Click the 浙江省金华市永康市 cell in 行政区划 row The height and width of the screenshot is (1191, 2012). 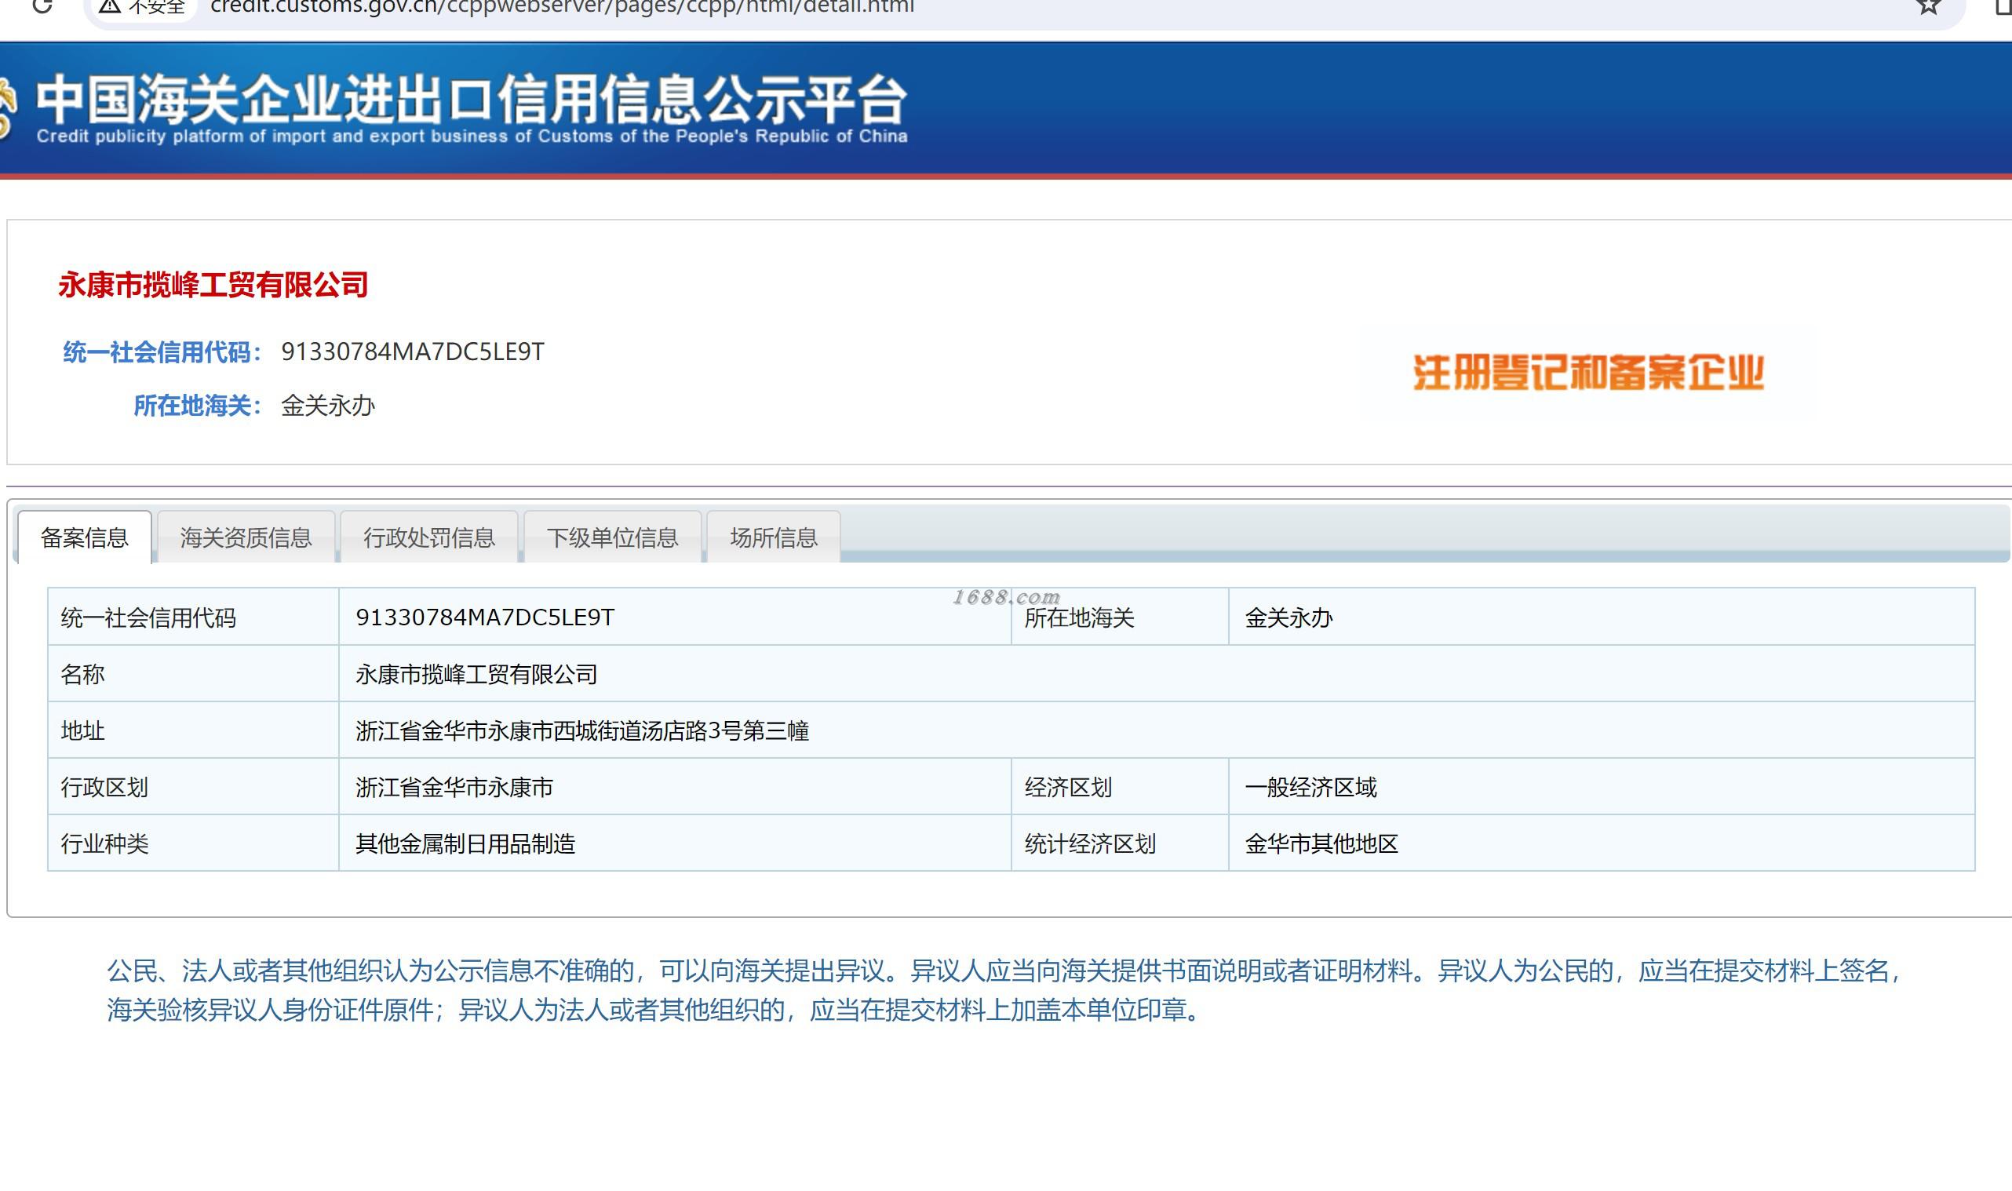coord(675,786)
